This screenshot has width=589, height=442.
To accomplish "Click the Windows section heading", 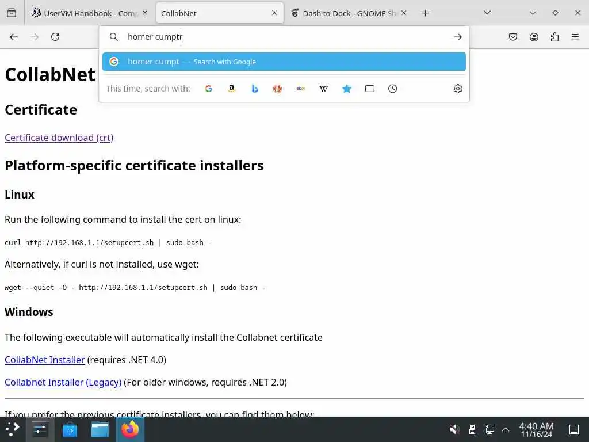I will [29, 312].
